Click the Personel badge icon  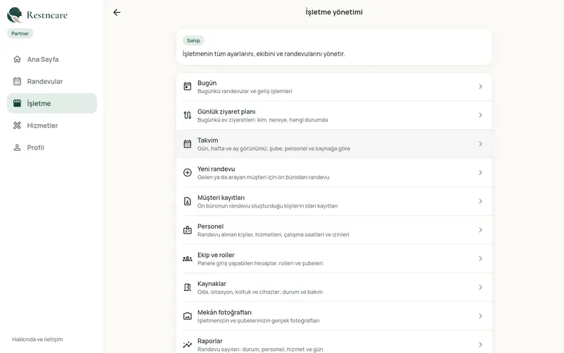click(x=188, y=230)
